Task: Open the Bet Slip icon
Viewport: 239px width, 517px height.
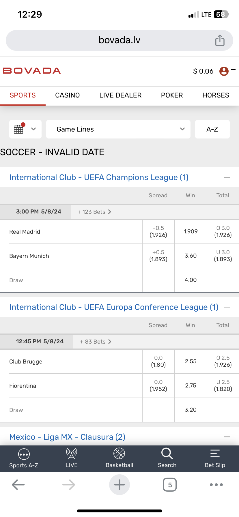Action: coord(215,454)
